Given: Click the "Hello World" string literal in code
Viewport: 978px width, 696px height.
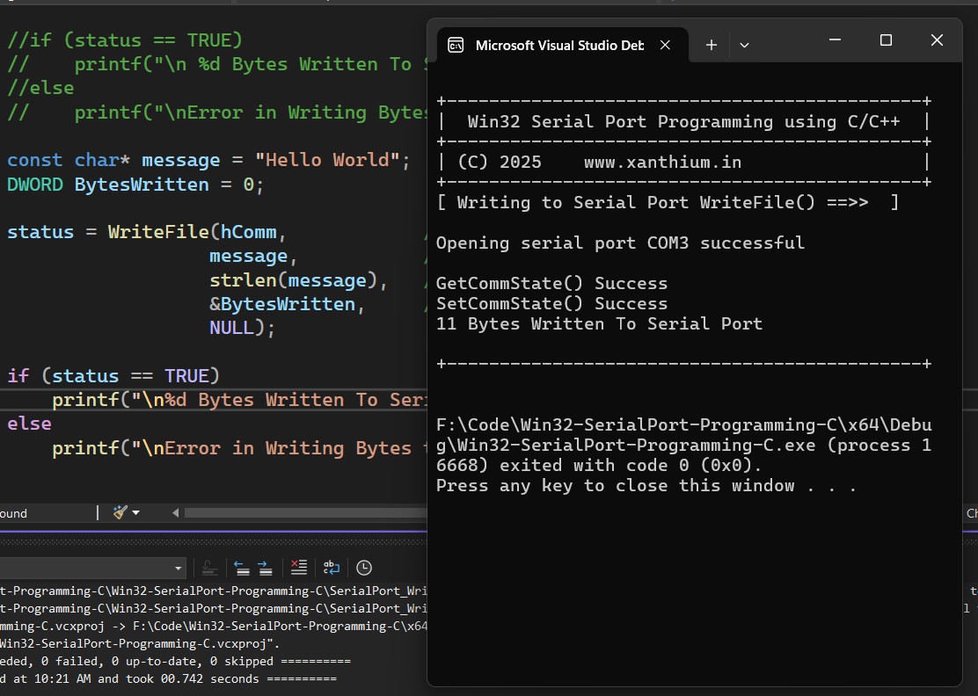Looking at the screenshot, I should (327, 160).
